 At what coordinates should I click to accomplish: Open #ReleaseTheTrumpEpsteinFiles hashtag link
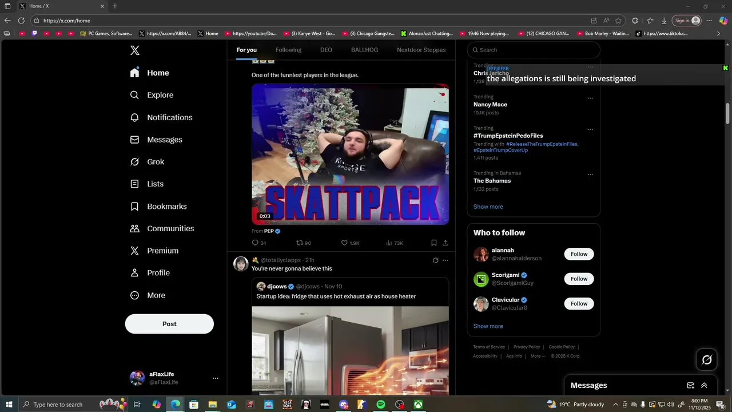[542, 144]
